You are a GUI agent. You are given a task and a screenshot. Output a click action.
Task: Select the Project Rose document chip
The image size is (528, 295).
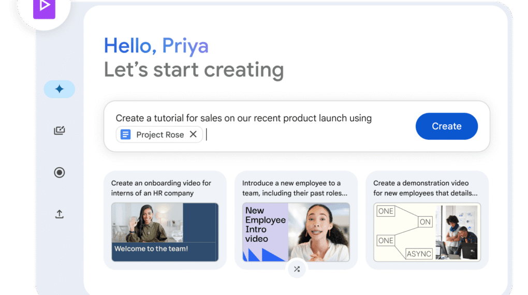point(159,135)
